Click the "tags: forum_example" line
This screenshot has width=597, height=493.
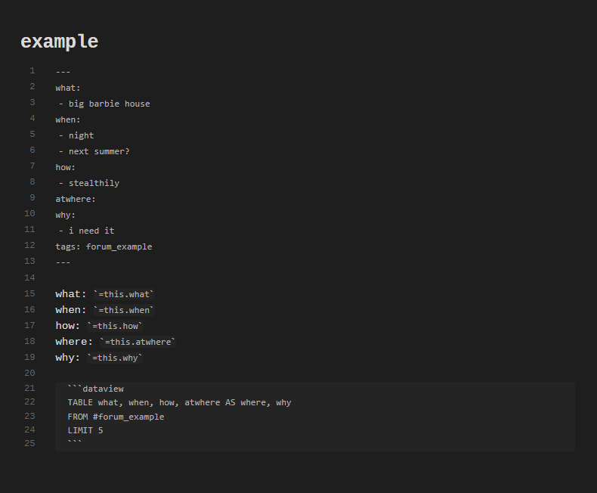point(104,247)
